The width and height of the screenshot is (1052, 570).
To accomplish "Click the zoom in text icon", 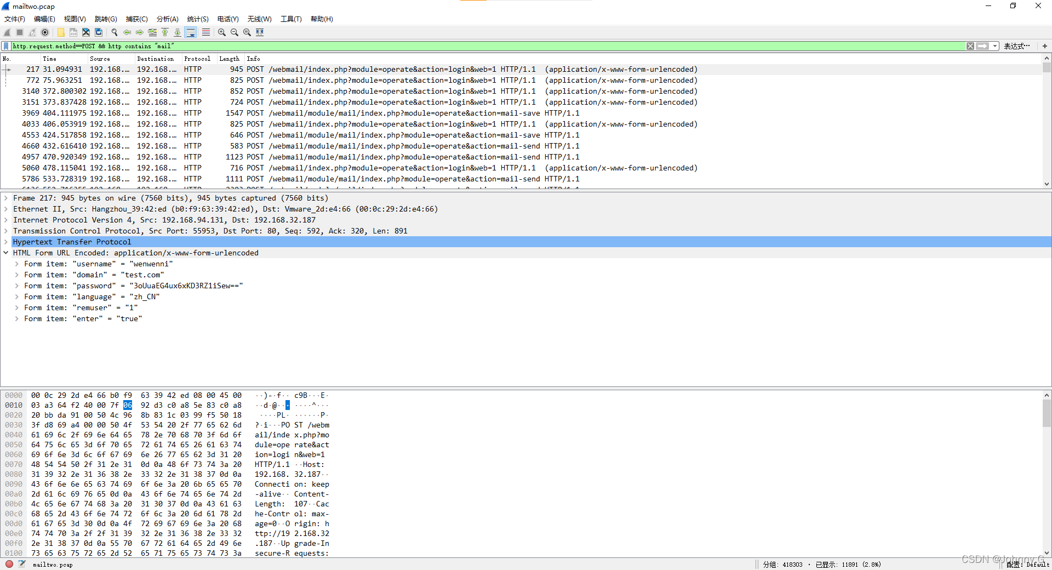I will pos(222,32).
